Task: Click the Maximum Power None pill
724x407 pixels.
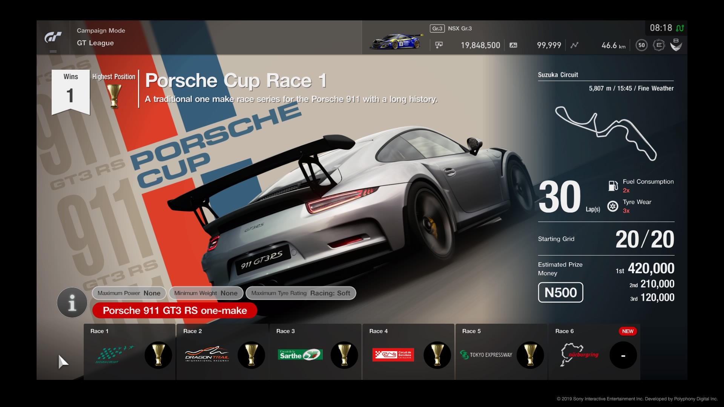Action: point(129,293)
